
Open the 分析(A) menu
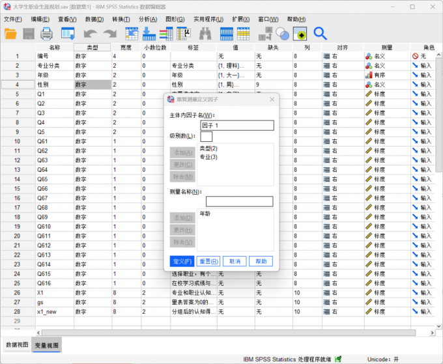[x=148, y=19]
